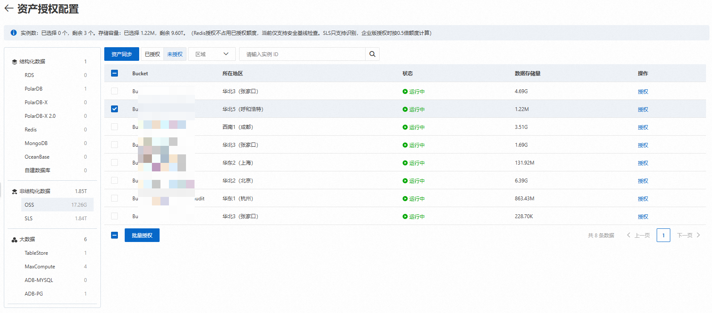The image size is (712, 313).
Task: Select ADB-MYSQL in the sidebar
Action: coord(57,280)
